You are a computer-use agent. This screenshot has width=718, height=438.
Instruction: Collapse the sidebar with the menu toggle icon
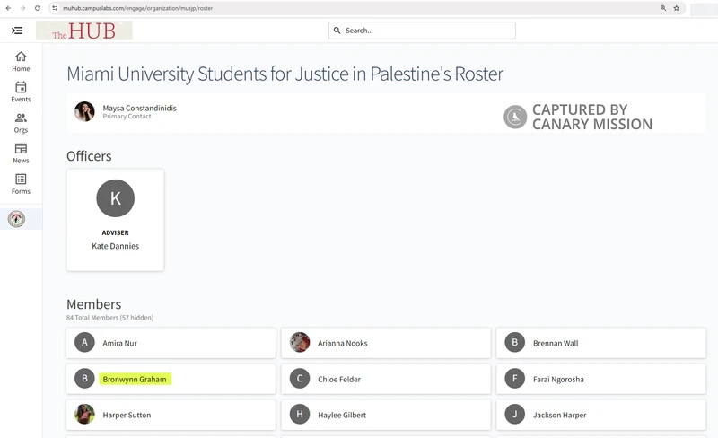[x=17, y=31]
